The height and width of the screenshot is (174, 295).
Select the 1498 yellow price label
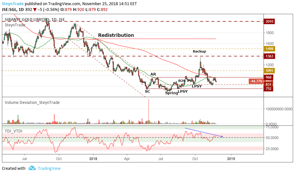[269, 49]
